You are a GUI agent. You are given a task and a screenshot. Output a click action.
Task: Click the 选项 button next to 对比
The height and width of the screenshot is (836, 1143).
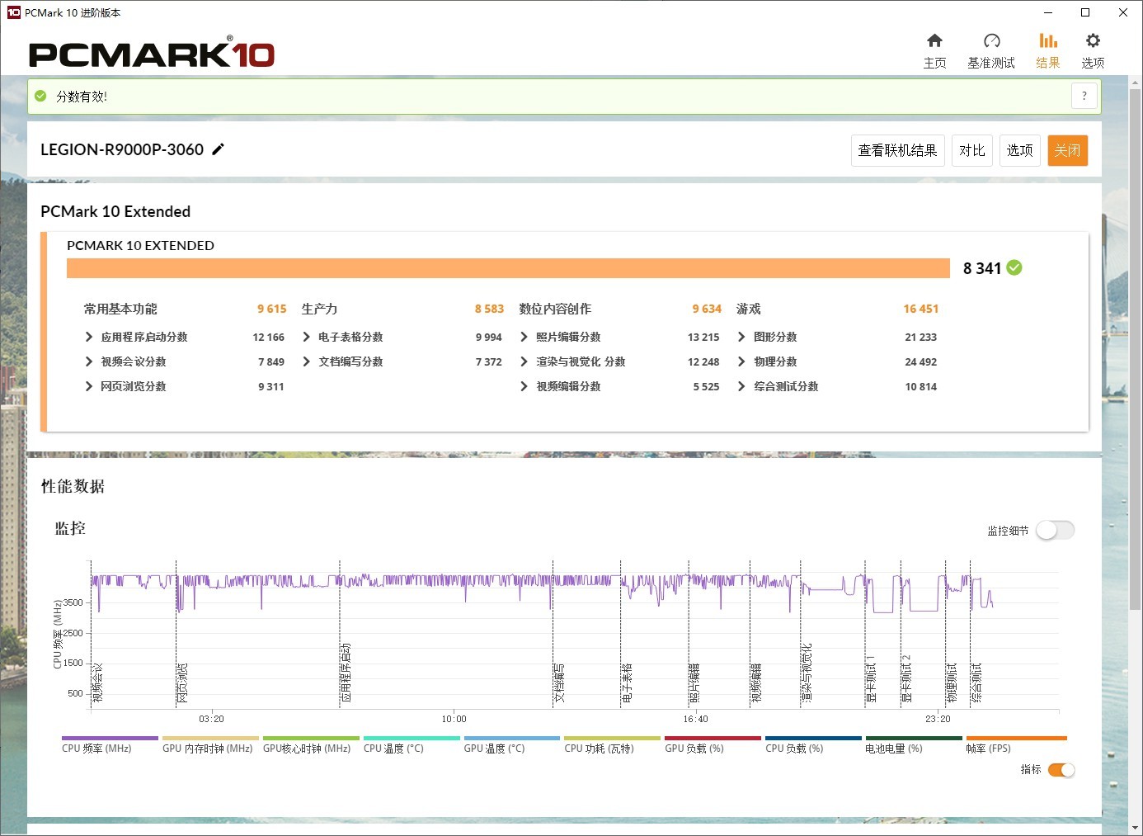pyautogui.click(x=1020, y=150)
